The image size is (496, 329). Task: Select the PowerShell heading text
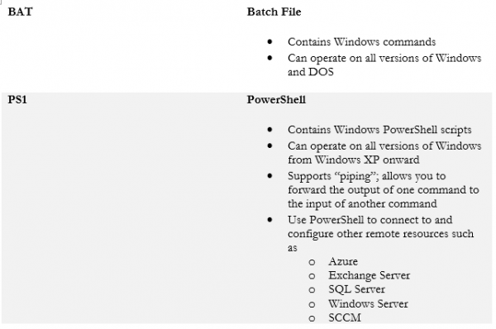276,100
